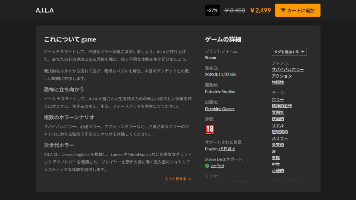Screen dimensions: 356x200
Task: Open the アクション genre link
Action: point(282,76)
